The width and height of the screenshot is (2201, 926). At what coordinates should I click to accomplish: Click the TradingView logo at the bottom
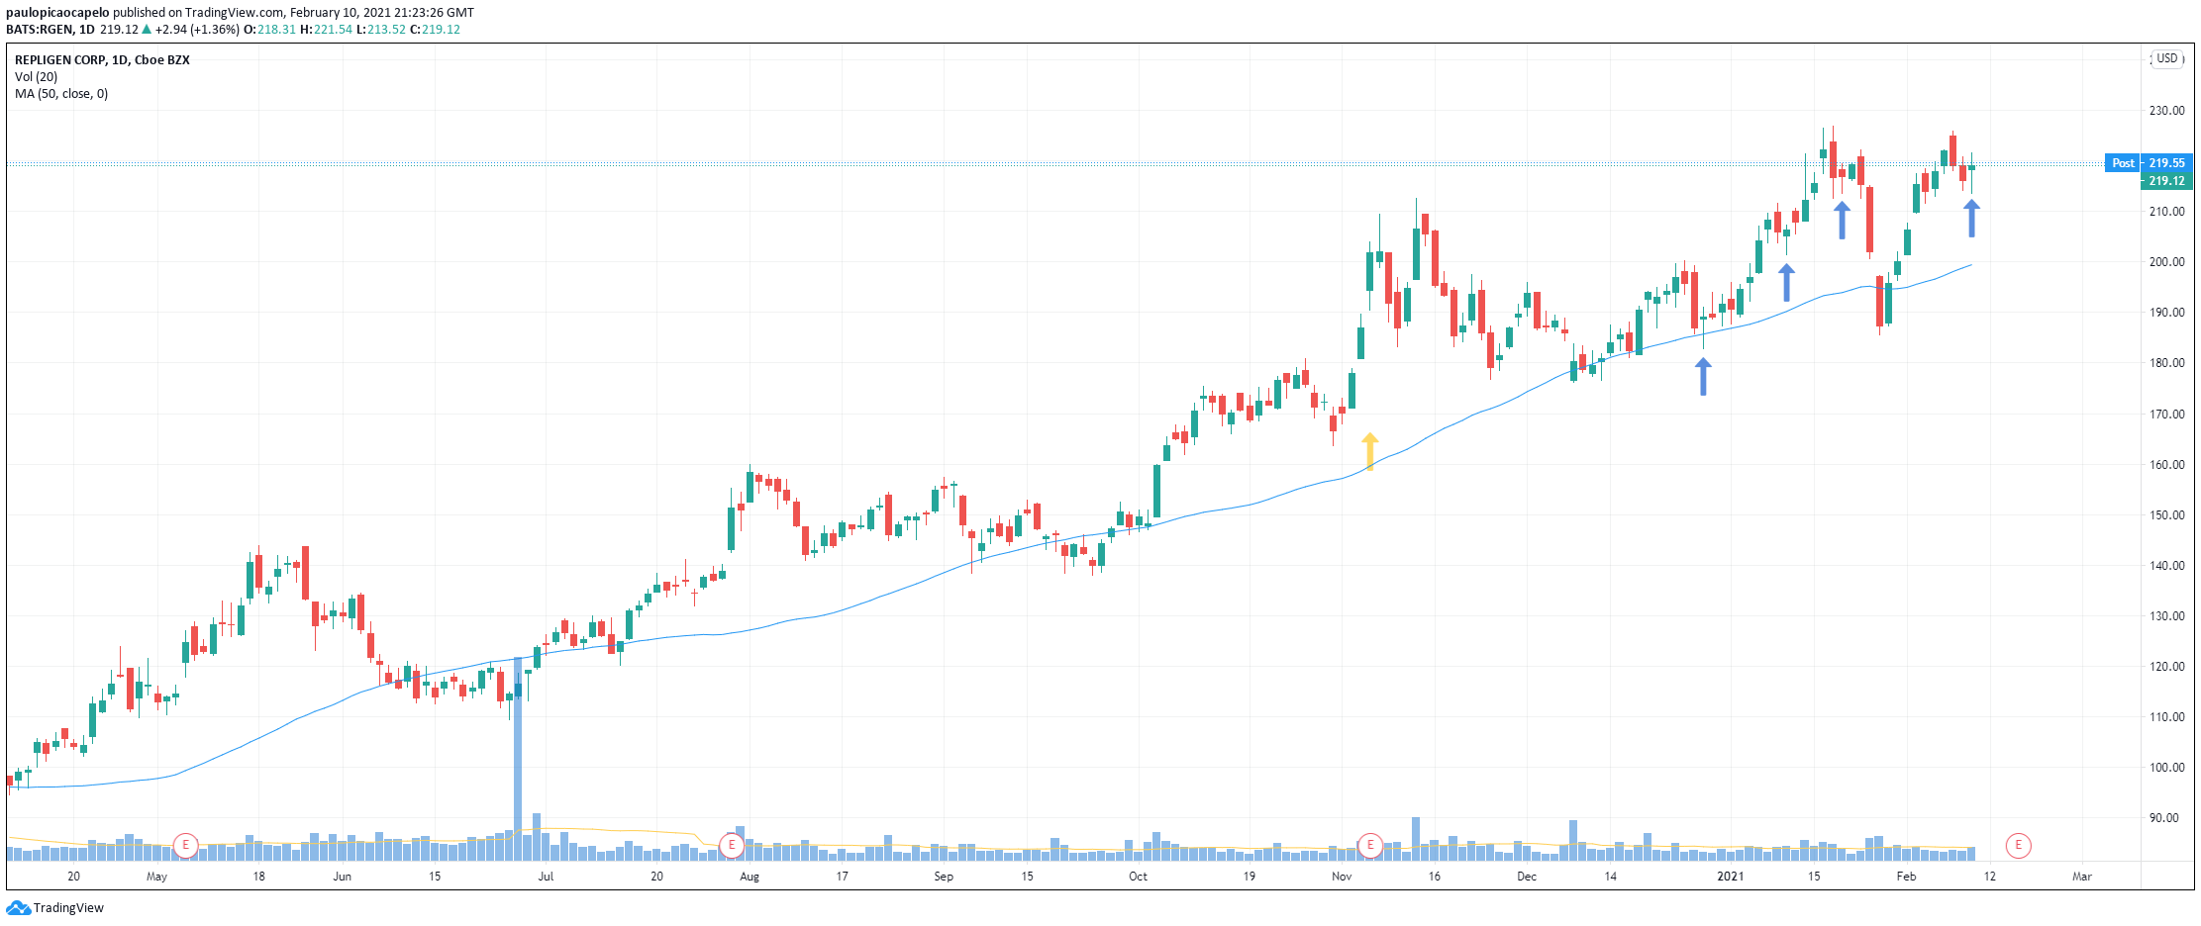55,907
